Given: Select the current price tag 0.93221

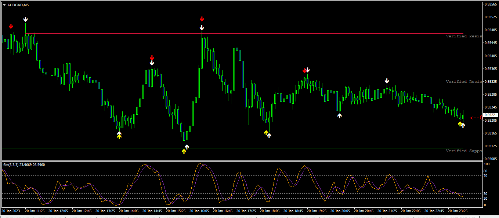Looking at the screenshot, I should (491, 115).
